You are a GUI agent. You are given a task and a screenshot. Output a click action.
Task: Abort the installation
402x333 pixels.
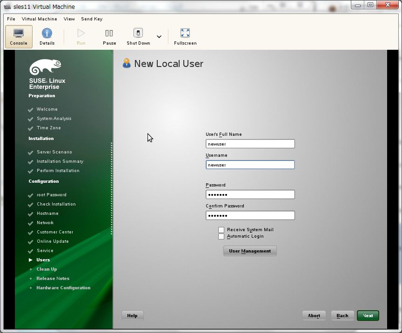click(314, 316)
